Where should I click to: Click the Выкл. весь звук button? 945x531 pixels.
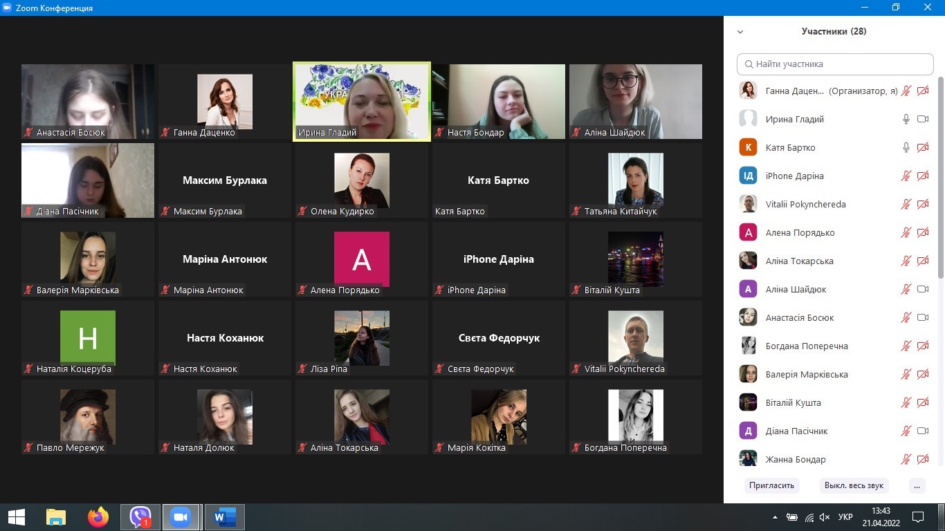coord(854,485)
